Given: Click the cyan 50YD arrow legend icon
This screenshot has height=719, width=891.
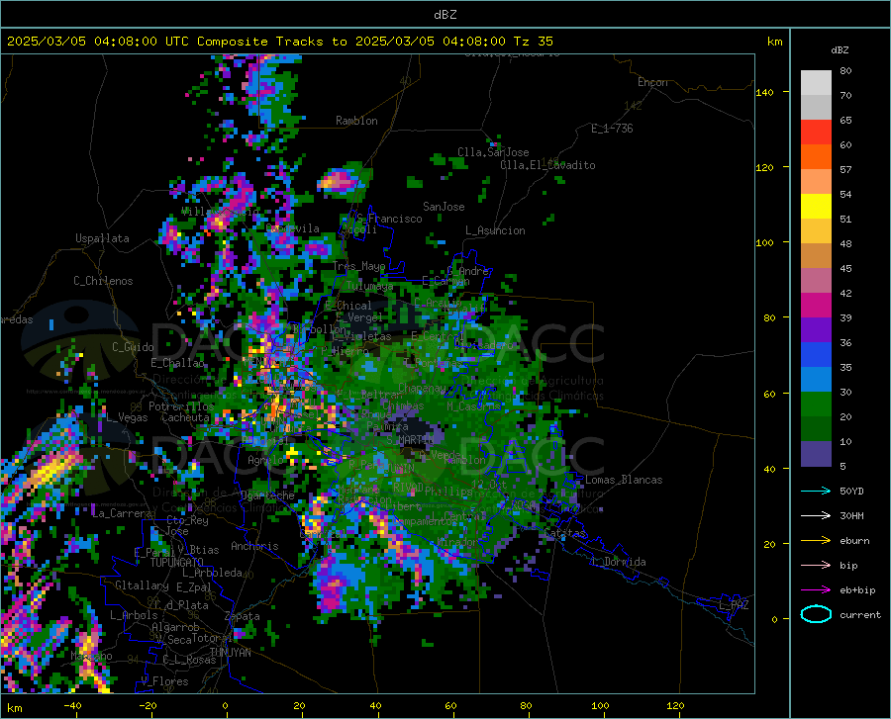Looking at the screenshot, I should (816, 491).
